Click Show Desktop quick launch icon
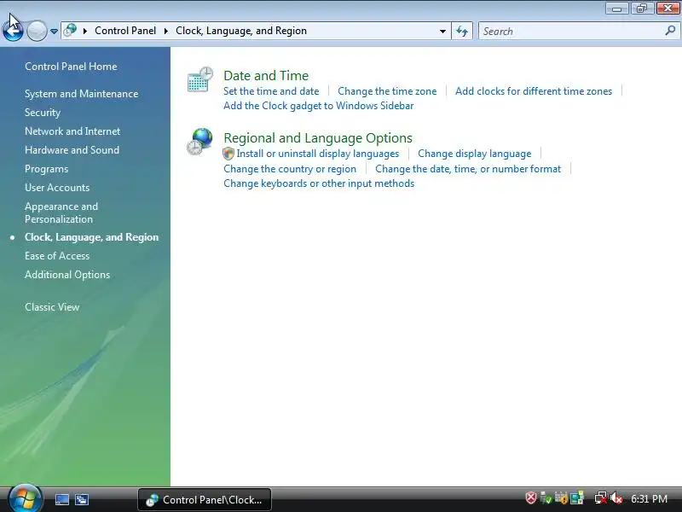The image size is (682, 512). 61,499
